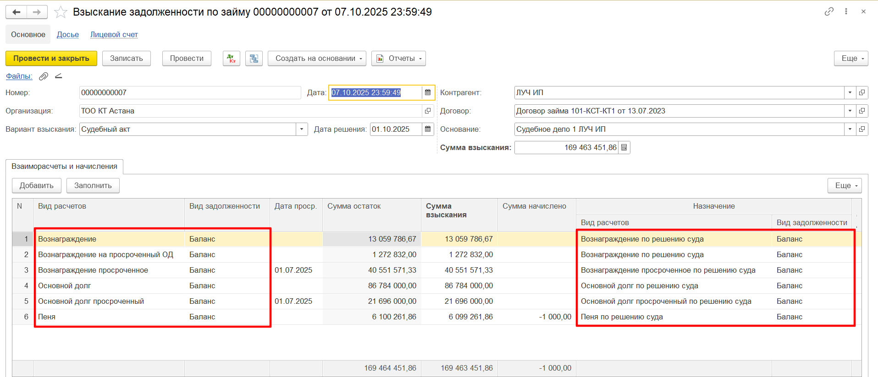Select the Основной долг просроченный cell
The image size is (878, 377).
109,301
